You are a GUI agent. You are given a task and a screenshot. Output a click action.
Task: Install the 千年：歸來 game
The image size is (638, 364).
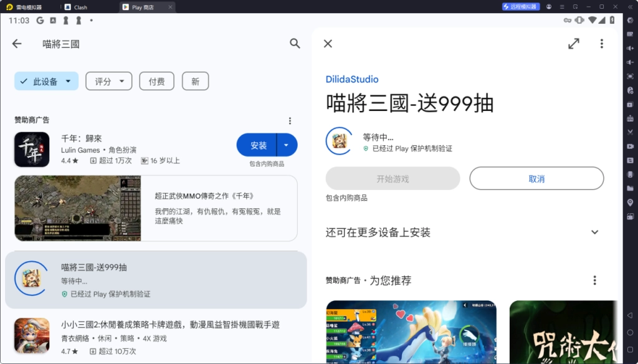coord(257,145)
